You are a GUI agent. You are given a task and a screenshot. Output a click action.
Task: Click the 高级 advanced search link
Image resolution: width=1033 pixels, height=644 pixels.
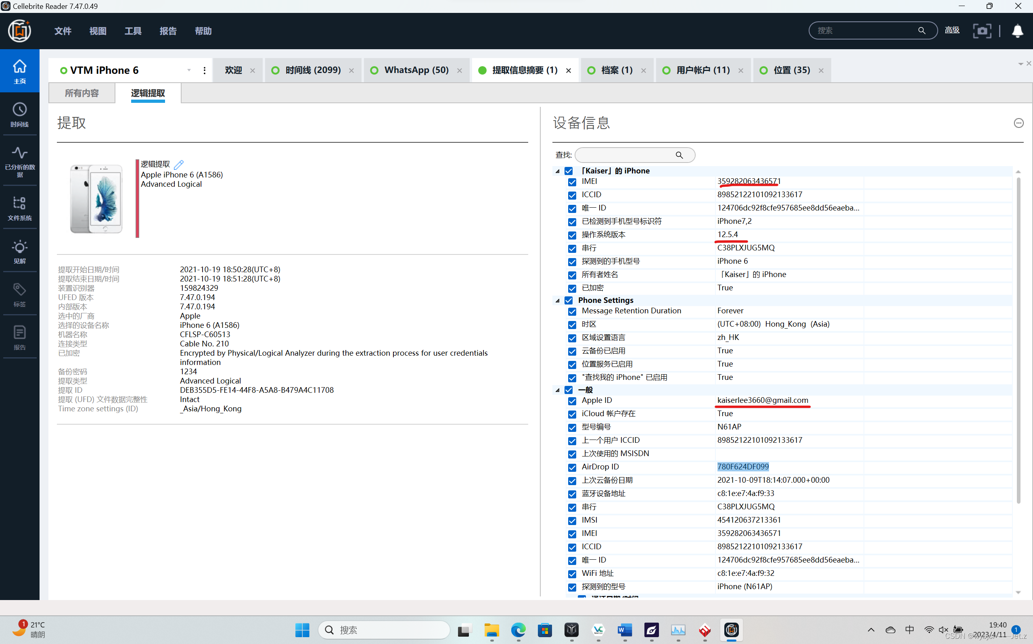pyautogui.click(x=951, y=30)
